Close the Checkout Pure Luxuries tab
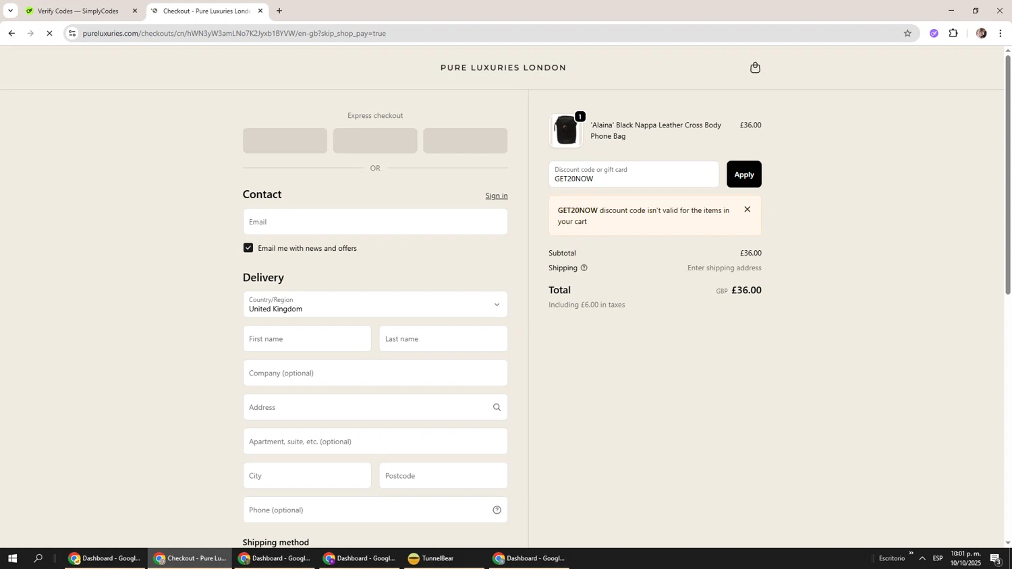Image resolution: width=1012 pixels, height=569 pixels. pyautogui.click(x=260, y=11)
